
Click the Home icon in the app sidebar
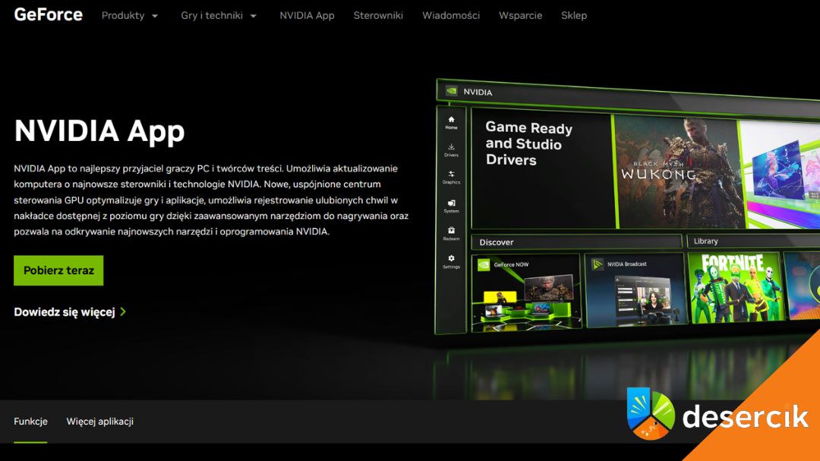[451, 120]
